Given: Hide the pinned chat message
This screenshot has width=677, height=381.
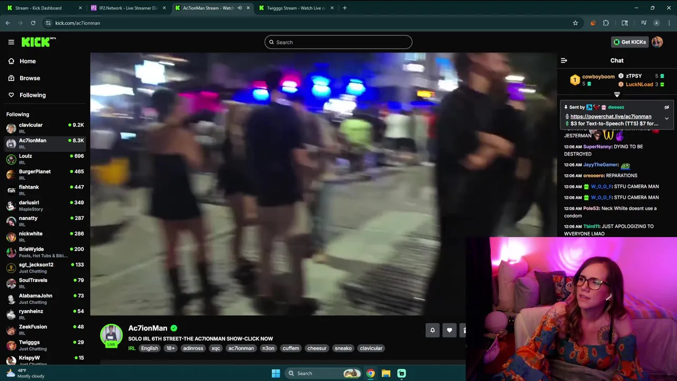Looking at the screenshot, I should point(666,107).
